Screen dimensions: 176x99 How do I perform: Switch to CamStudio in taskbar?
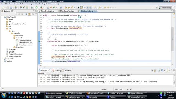96,97
